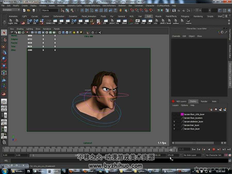
Task: Go to end of playback range
Action: pyautogui.click(x=229, y=150)
